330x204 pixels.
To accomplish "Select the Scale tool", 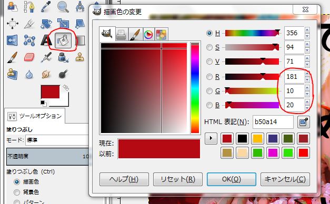I will [63, 24].
